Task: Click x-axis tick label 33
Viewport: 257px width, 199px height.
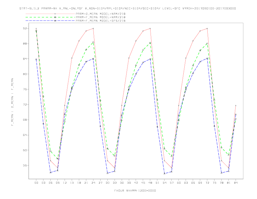Action: (115, 183)
